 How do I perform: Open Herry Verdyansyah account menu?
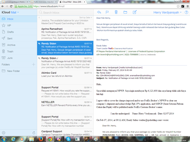(x=167, y=12)
